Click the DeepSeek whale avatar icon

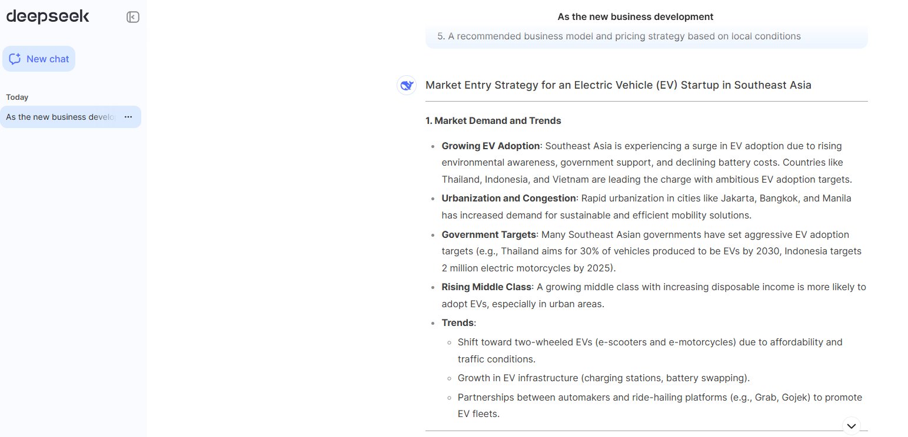point(407,85)
